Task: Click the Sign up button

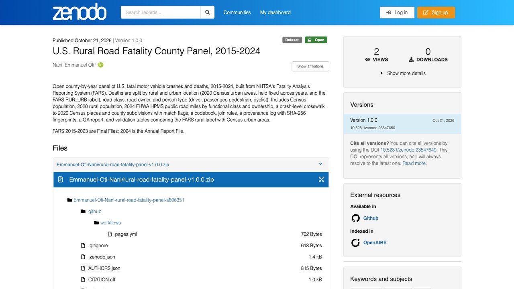Action: coord(436,12)
